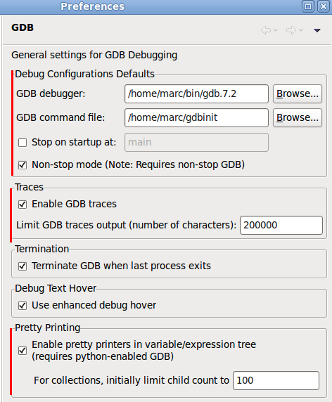Click the GDB command file field
Screen dimensions: 332x402
[196, 117]
